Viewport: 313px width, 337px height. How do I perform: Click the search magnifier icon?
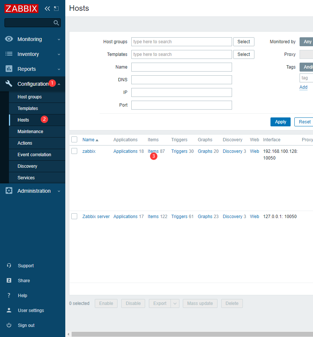coord(56,23)
